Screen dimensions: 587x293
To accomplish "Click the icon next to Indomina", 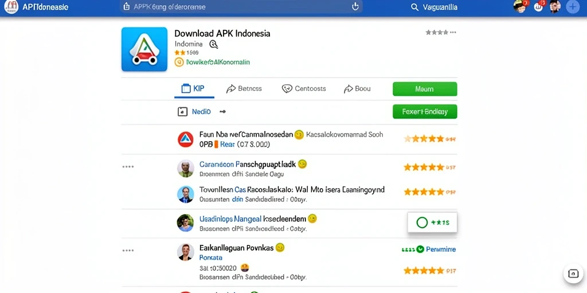I will [x=213, y=45].
